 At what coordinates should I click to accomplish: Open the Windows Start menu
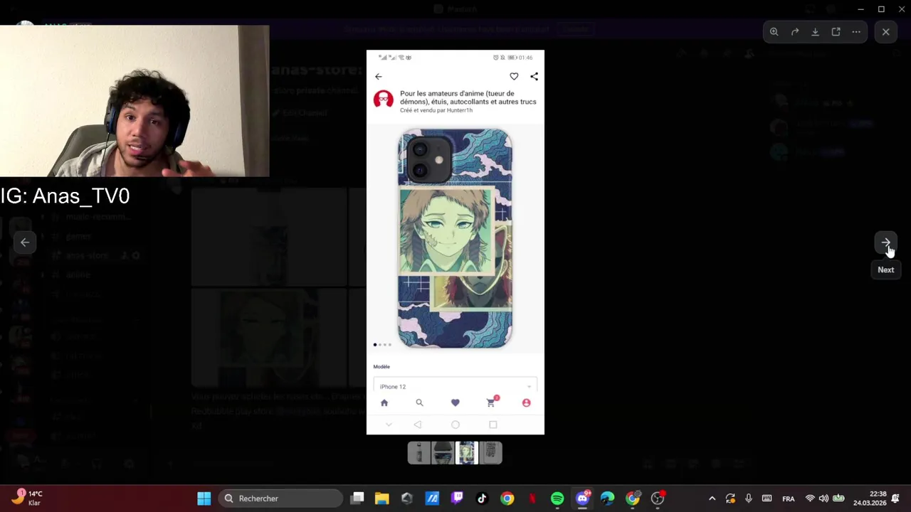204,498
